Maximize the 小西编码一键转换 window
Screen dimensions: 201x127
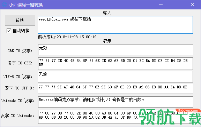[x=177, y=5]
